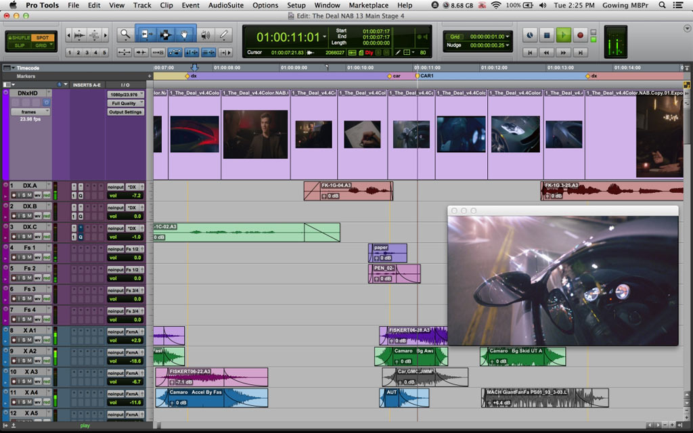Open the Full Quality video dropdown
This screenshot has width=693, height=433.
pyautogui.click(x=125, y=103)
